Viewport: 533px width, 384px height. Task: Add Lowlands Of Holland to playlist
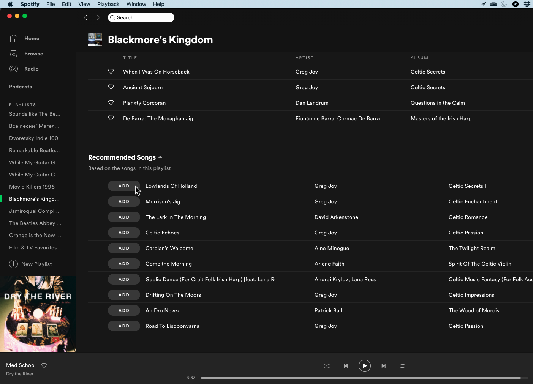pos(124,186)
